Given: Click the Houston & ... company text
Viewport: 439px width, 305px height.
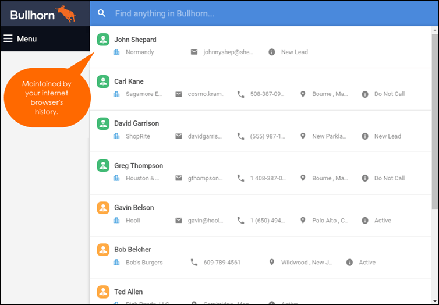Looking at the screenshot, I should [x=142, y=178].
